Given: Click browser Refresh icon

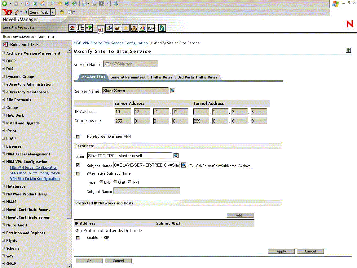Looking at the screenshot, I should pos(35,3).
